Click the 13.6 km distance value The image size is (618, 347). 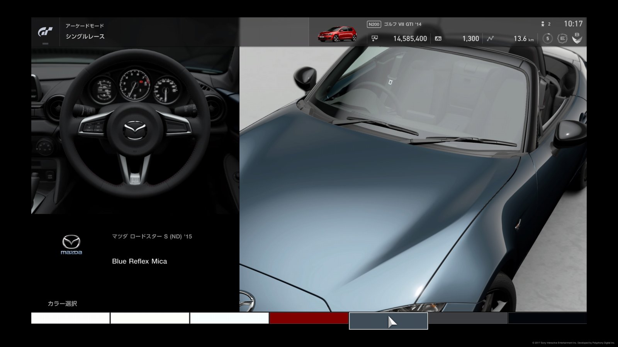(x=524, y=39)
